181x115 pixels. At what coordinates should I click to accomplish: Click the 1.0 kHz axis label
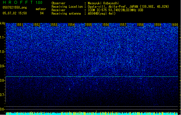(3, 52)
